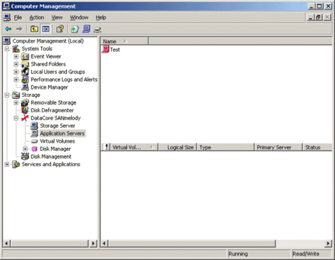
Task: Click the Performance Logs and Alerts icon
Action: pos(25,79)
